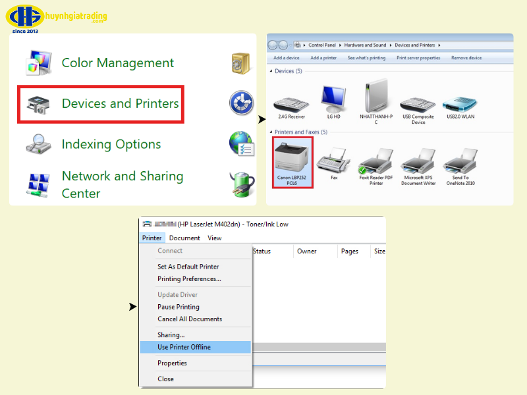Click the Add a printer button

point(323,58)
